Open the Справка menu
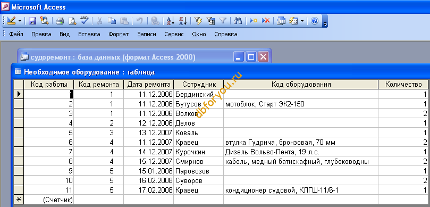The width and height of the screenshot is (430, 207). point(226,34)
